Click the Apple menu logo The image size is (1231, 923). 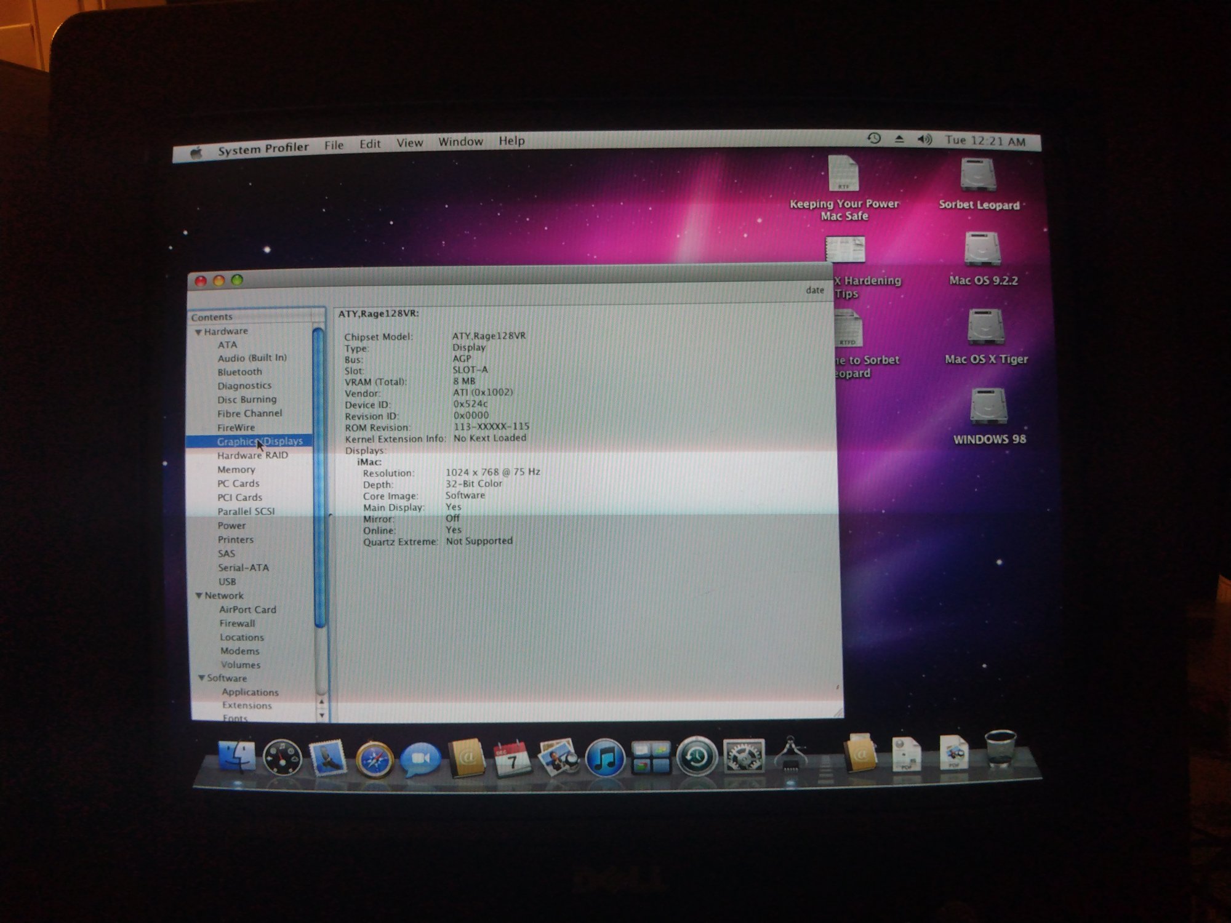click(x=196, y=153)
